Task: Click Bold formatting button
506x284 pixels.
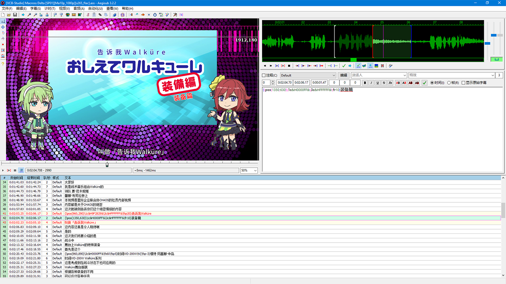Action: pyautogui.click(x=365, y=83)
